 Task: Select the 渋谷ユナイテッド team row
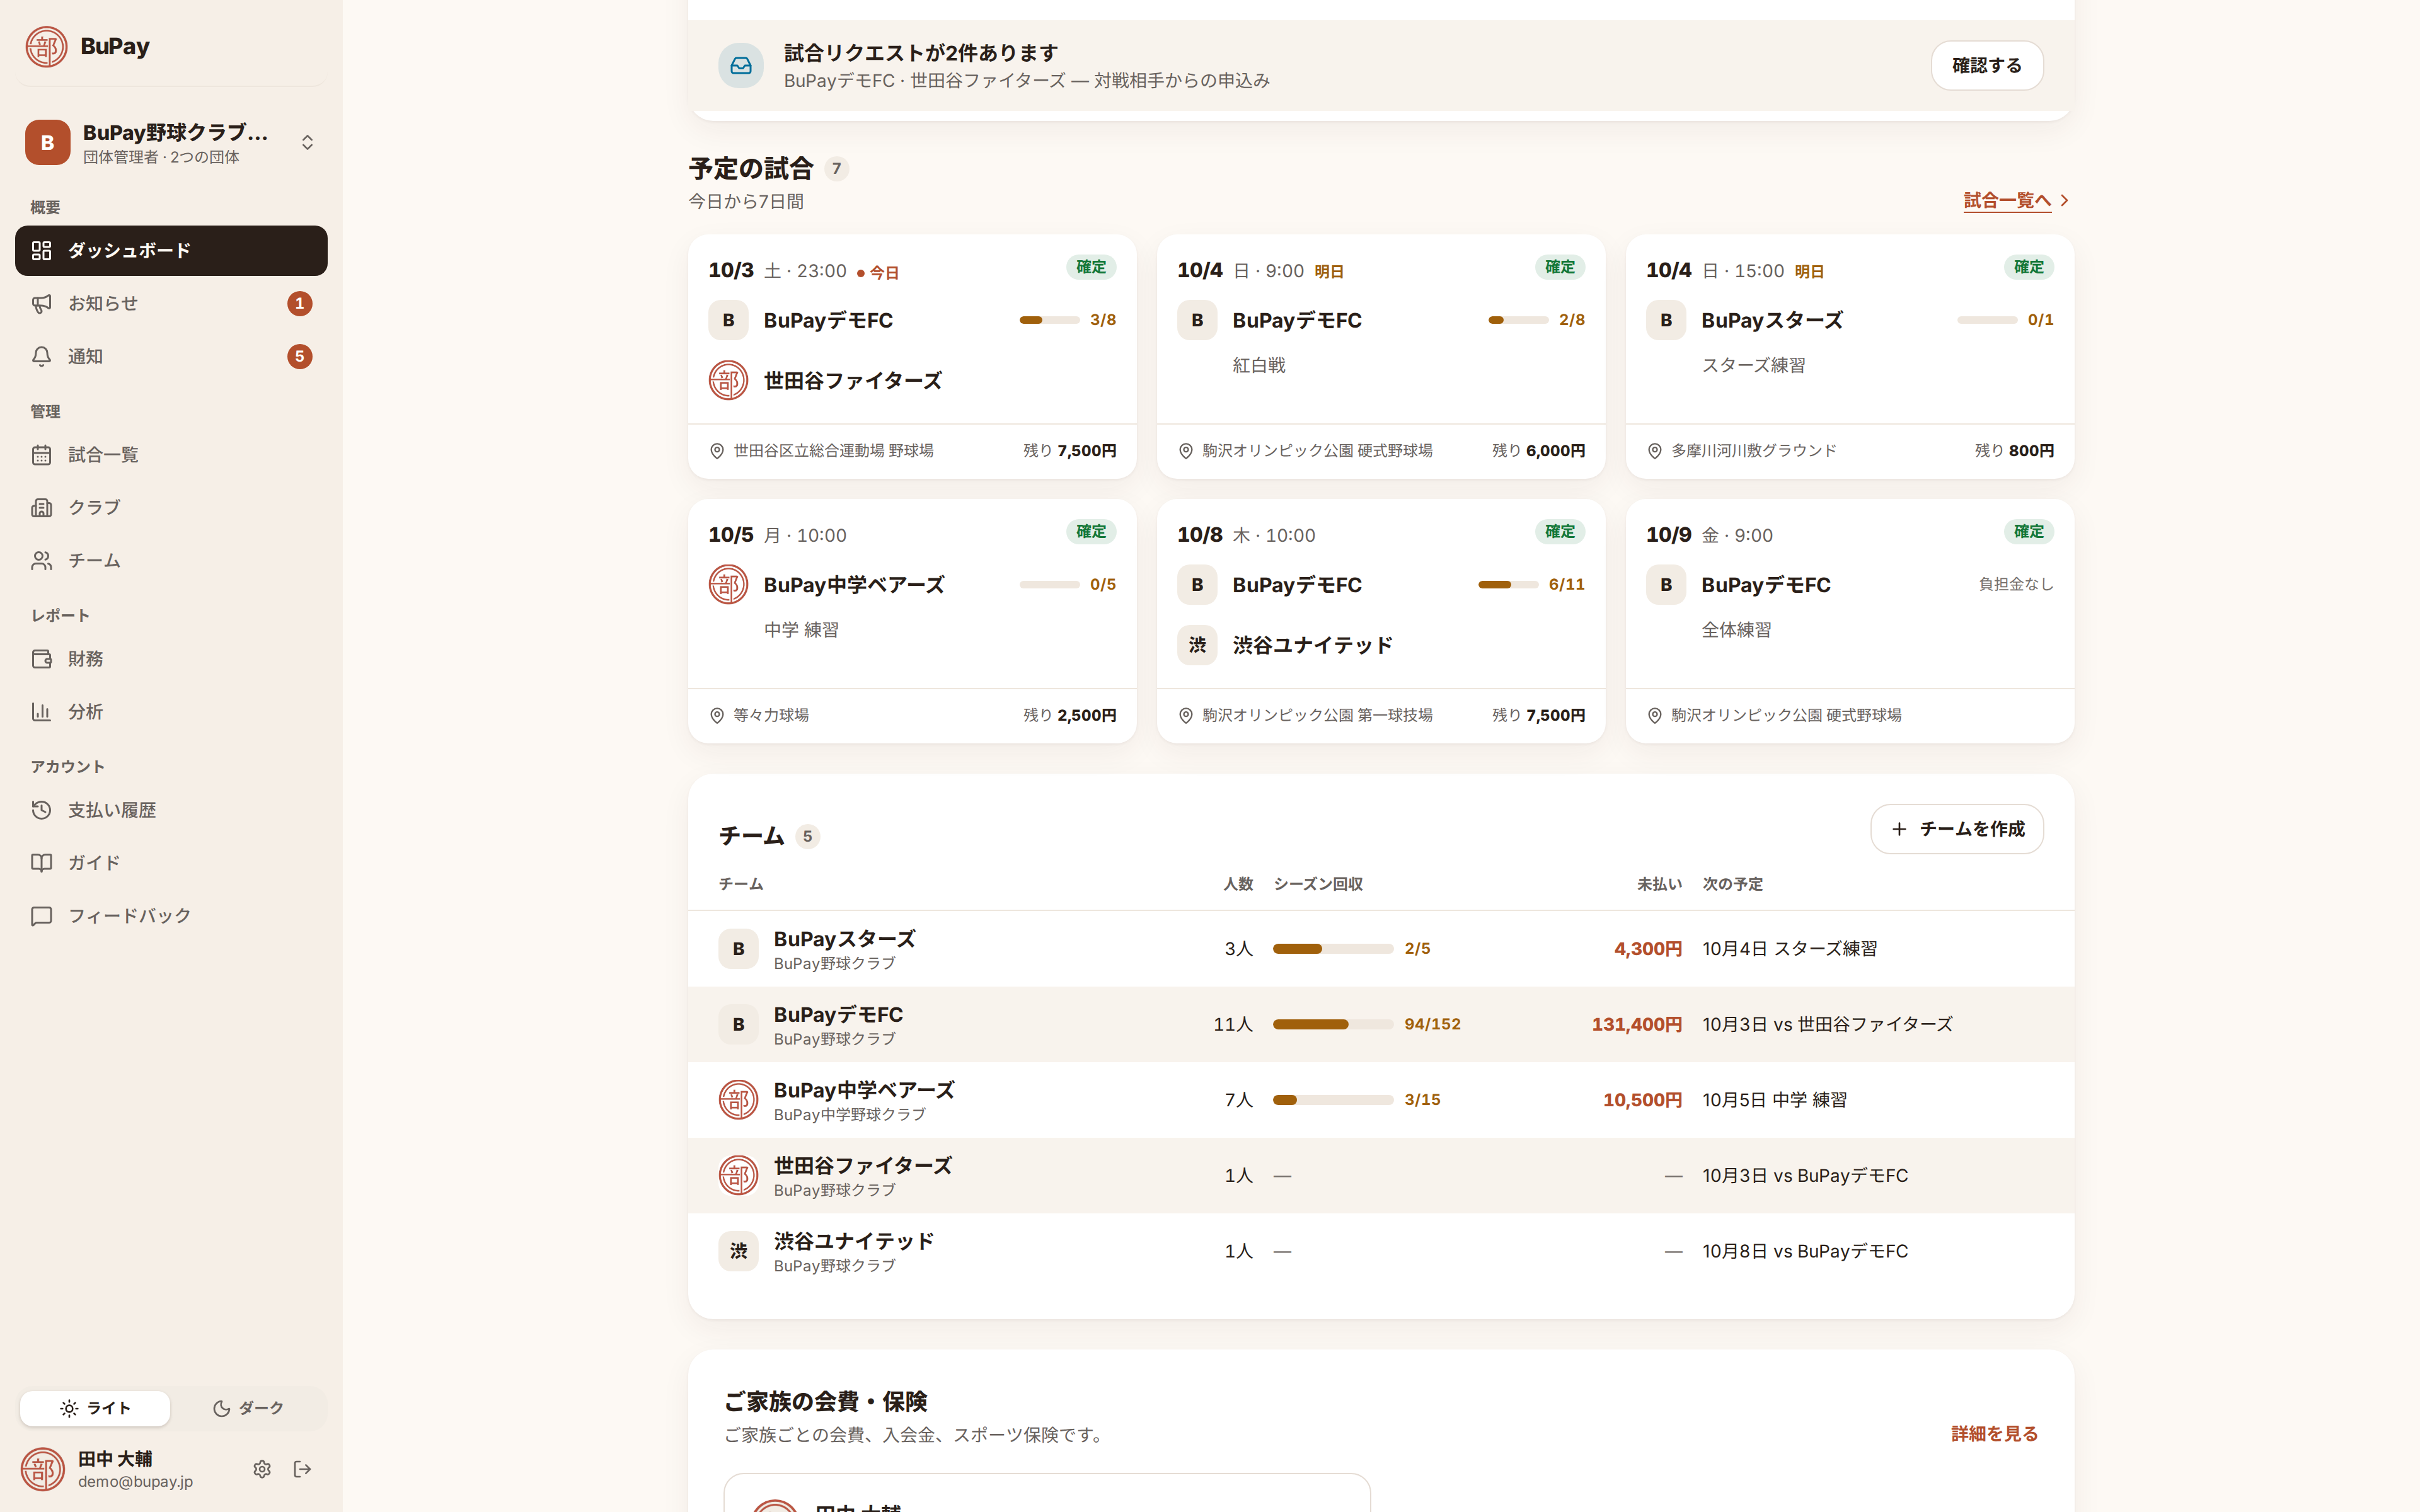1380,1251
